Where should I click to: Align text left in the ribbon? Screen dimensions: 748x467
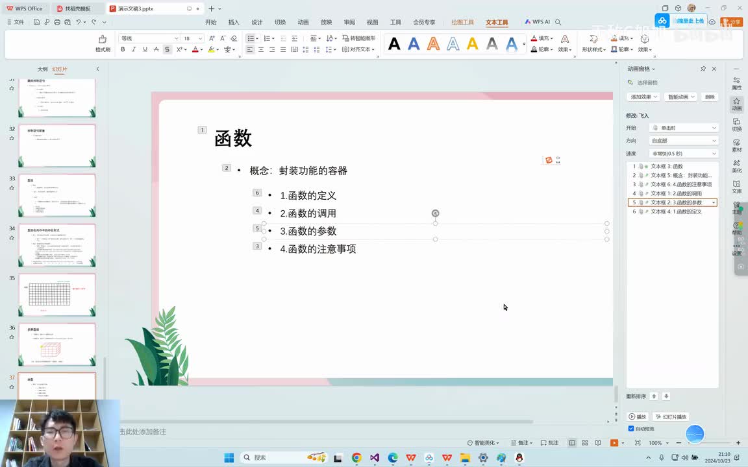coord(250,49)
